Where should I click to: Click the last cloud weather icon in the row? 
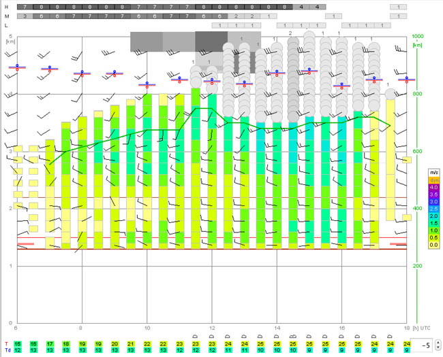coord(390,337)
